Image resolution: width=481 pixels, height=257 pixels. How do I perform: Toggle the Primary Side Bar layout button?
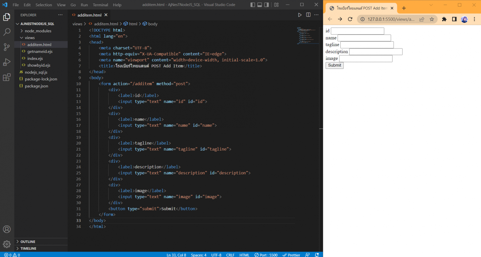coord(253,5)
